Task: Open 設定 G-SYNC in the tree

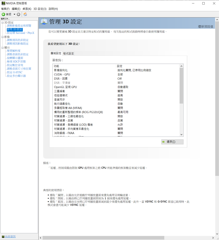Action: (15, 73)
